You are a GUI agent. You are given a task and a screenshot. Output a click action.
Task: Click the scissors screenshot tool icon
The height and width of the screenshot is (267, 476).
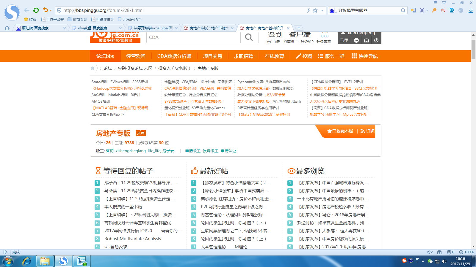[x=422, y=10]
